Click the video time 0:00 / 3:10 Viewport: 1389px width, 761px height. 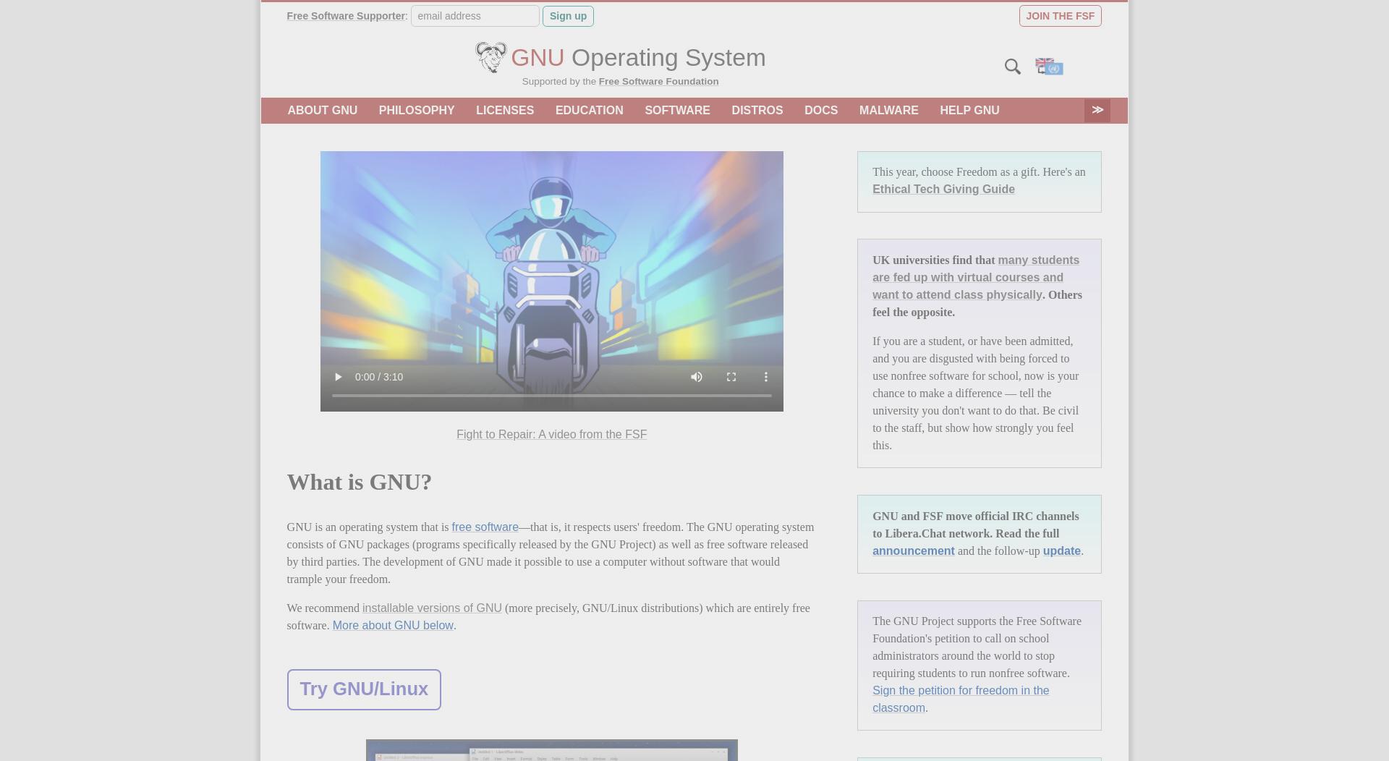coord(379,377)
